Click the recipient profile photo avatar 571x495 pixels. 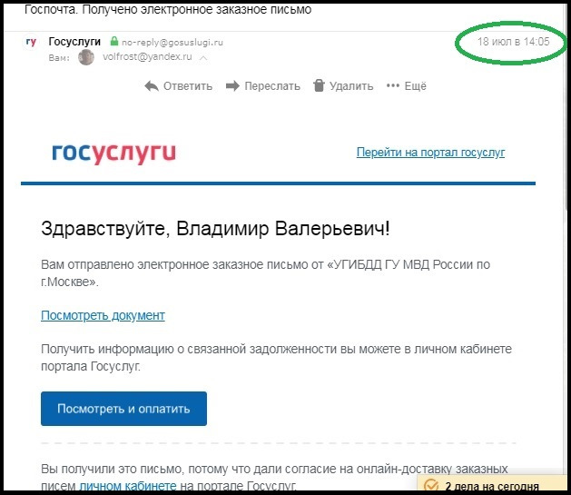(86, 57)
